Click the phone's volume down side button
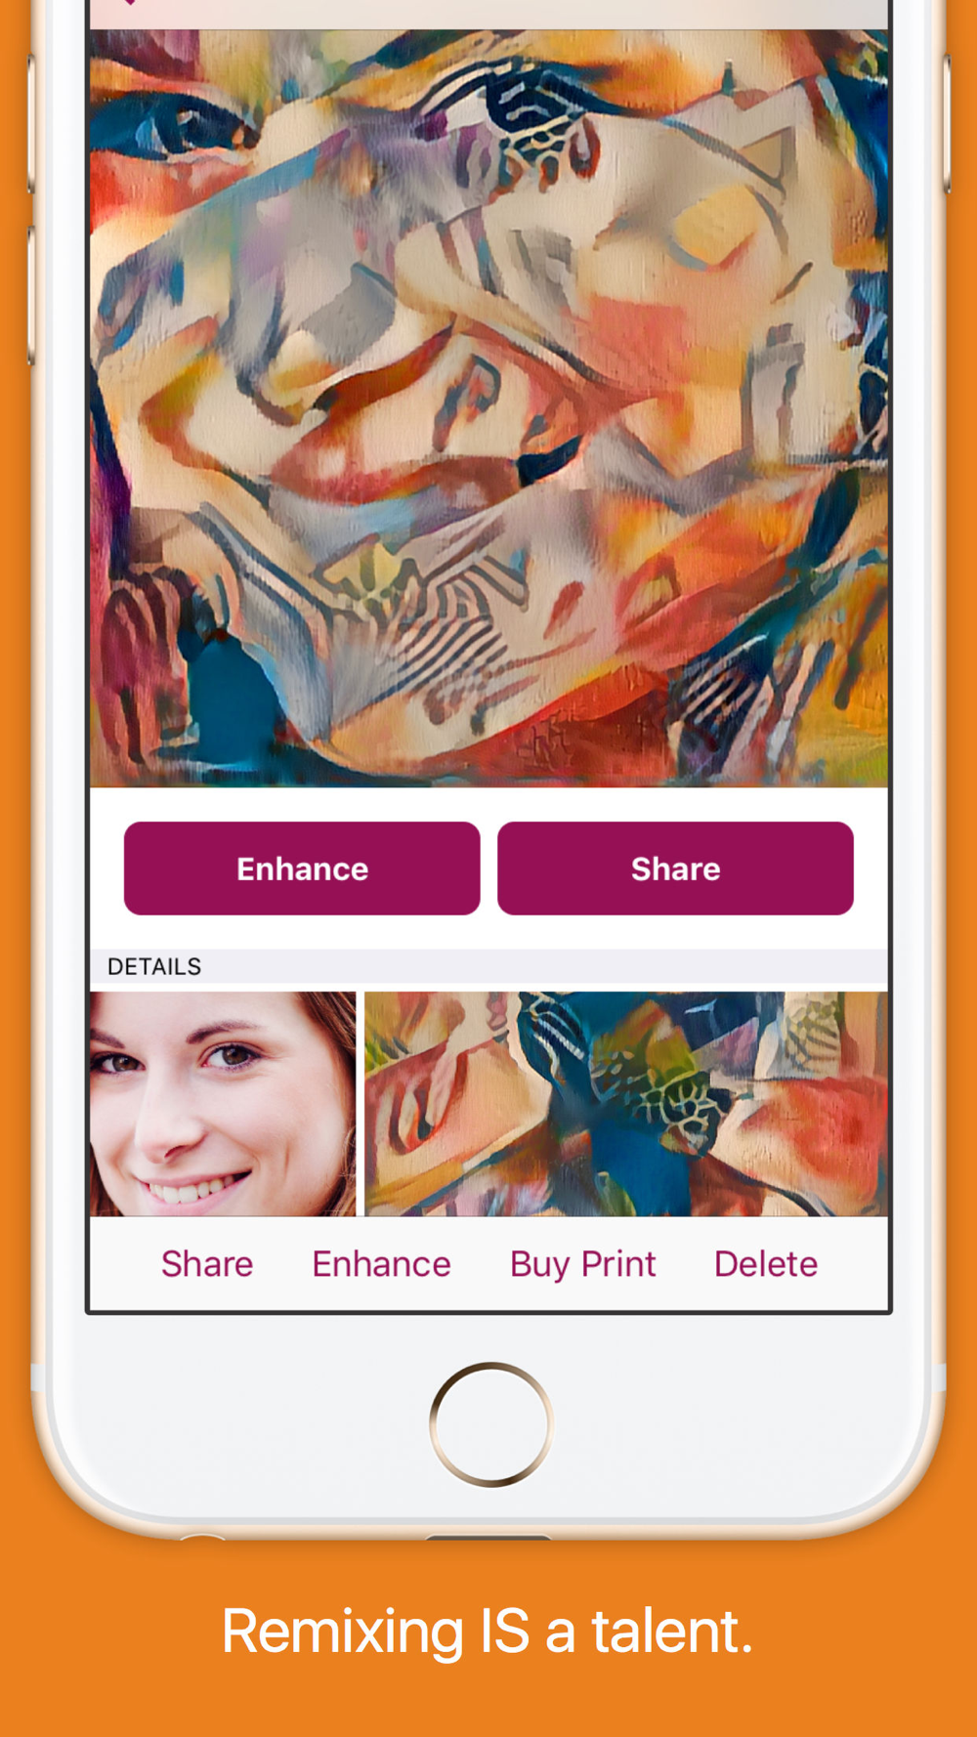977x1737 pixels. 31,295
